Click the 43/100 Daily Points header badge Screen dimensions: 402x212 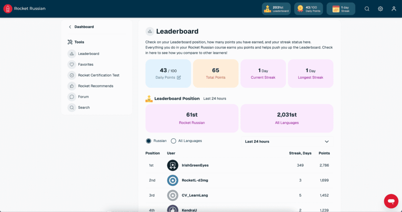(309, 9)
